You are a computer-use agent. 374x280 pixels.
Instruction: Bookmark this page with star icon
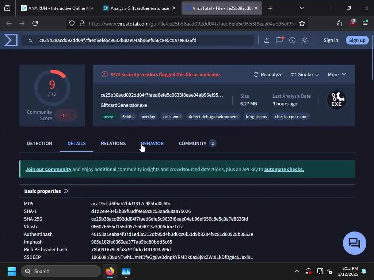point(302,23)
